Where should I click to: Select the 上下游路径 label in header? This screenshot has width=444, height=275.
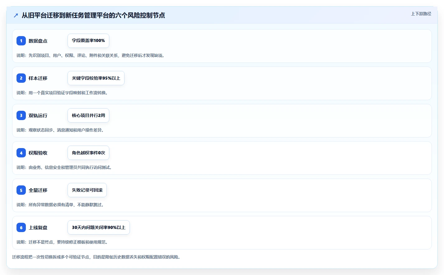421,14
